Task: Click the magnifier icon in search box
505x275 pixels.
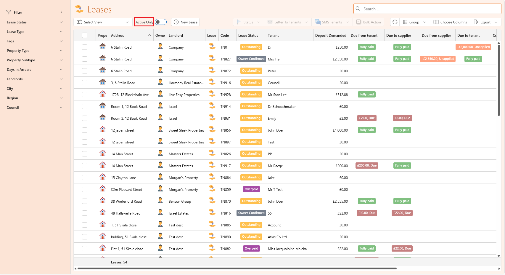Action: coord(358,9)
